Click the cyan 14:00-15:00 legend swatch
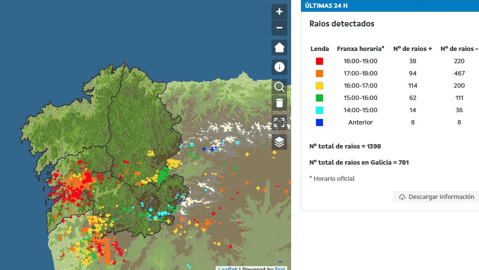The height and width of the screenshot is (270, 479). pyautogui.click(x=319, y=110)
